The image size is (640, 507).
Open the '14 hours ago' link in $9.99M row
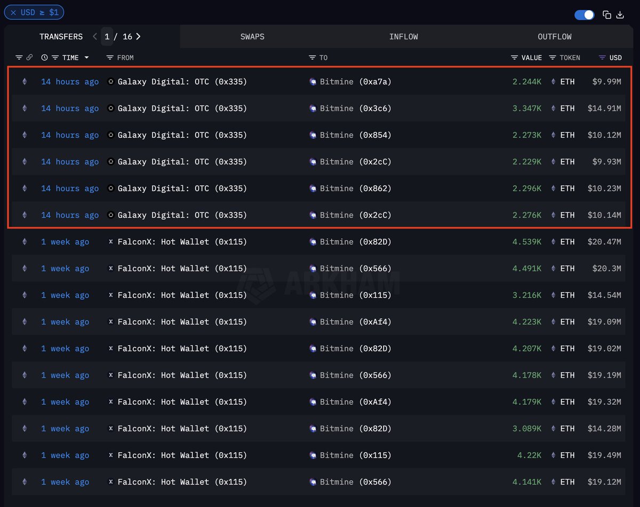[70, 81]
